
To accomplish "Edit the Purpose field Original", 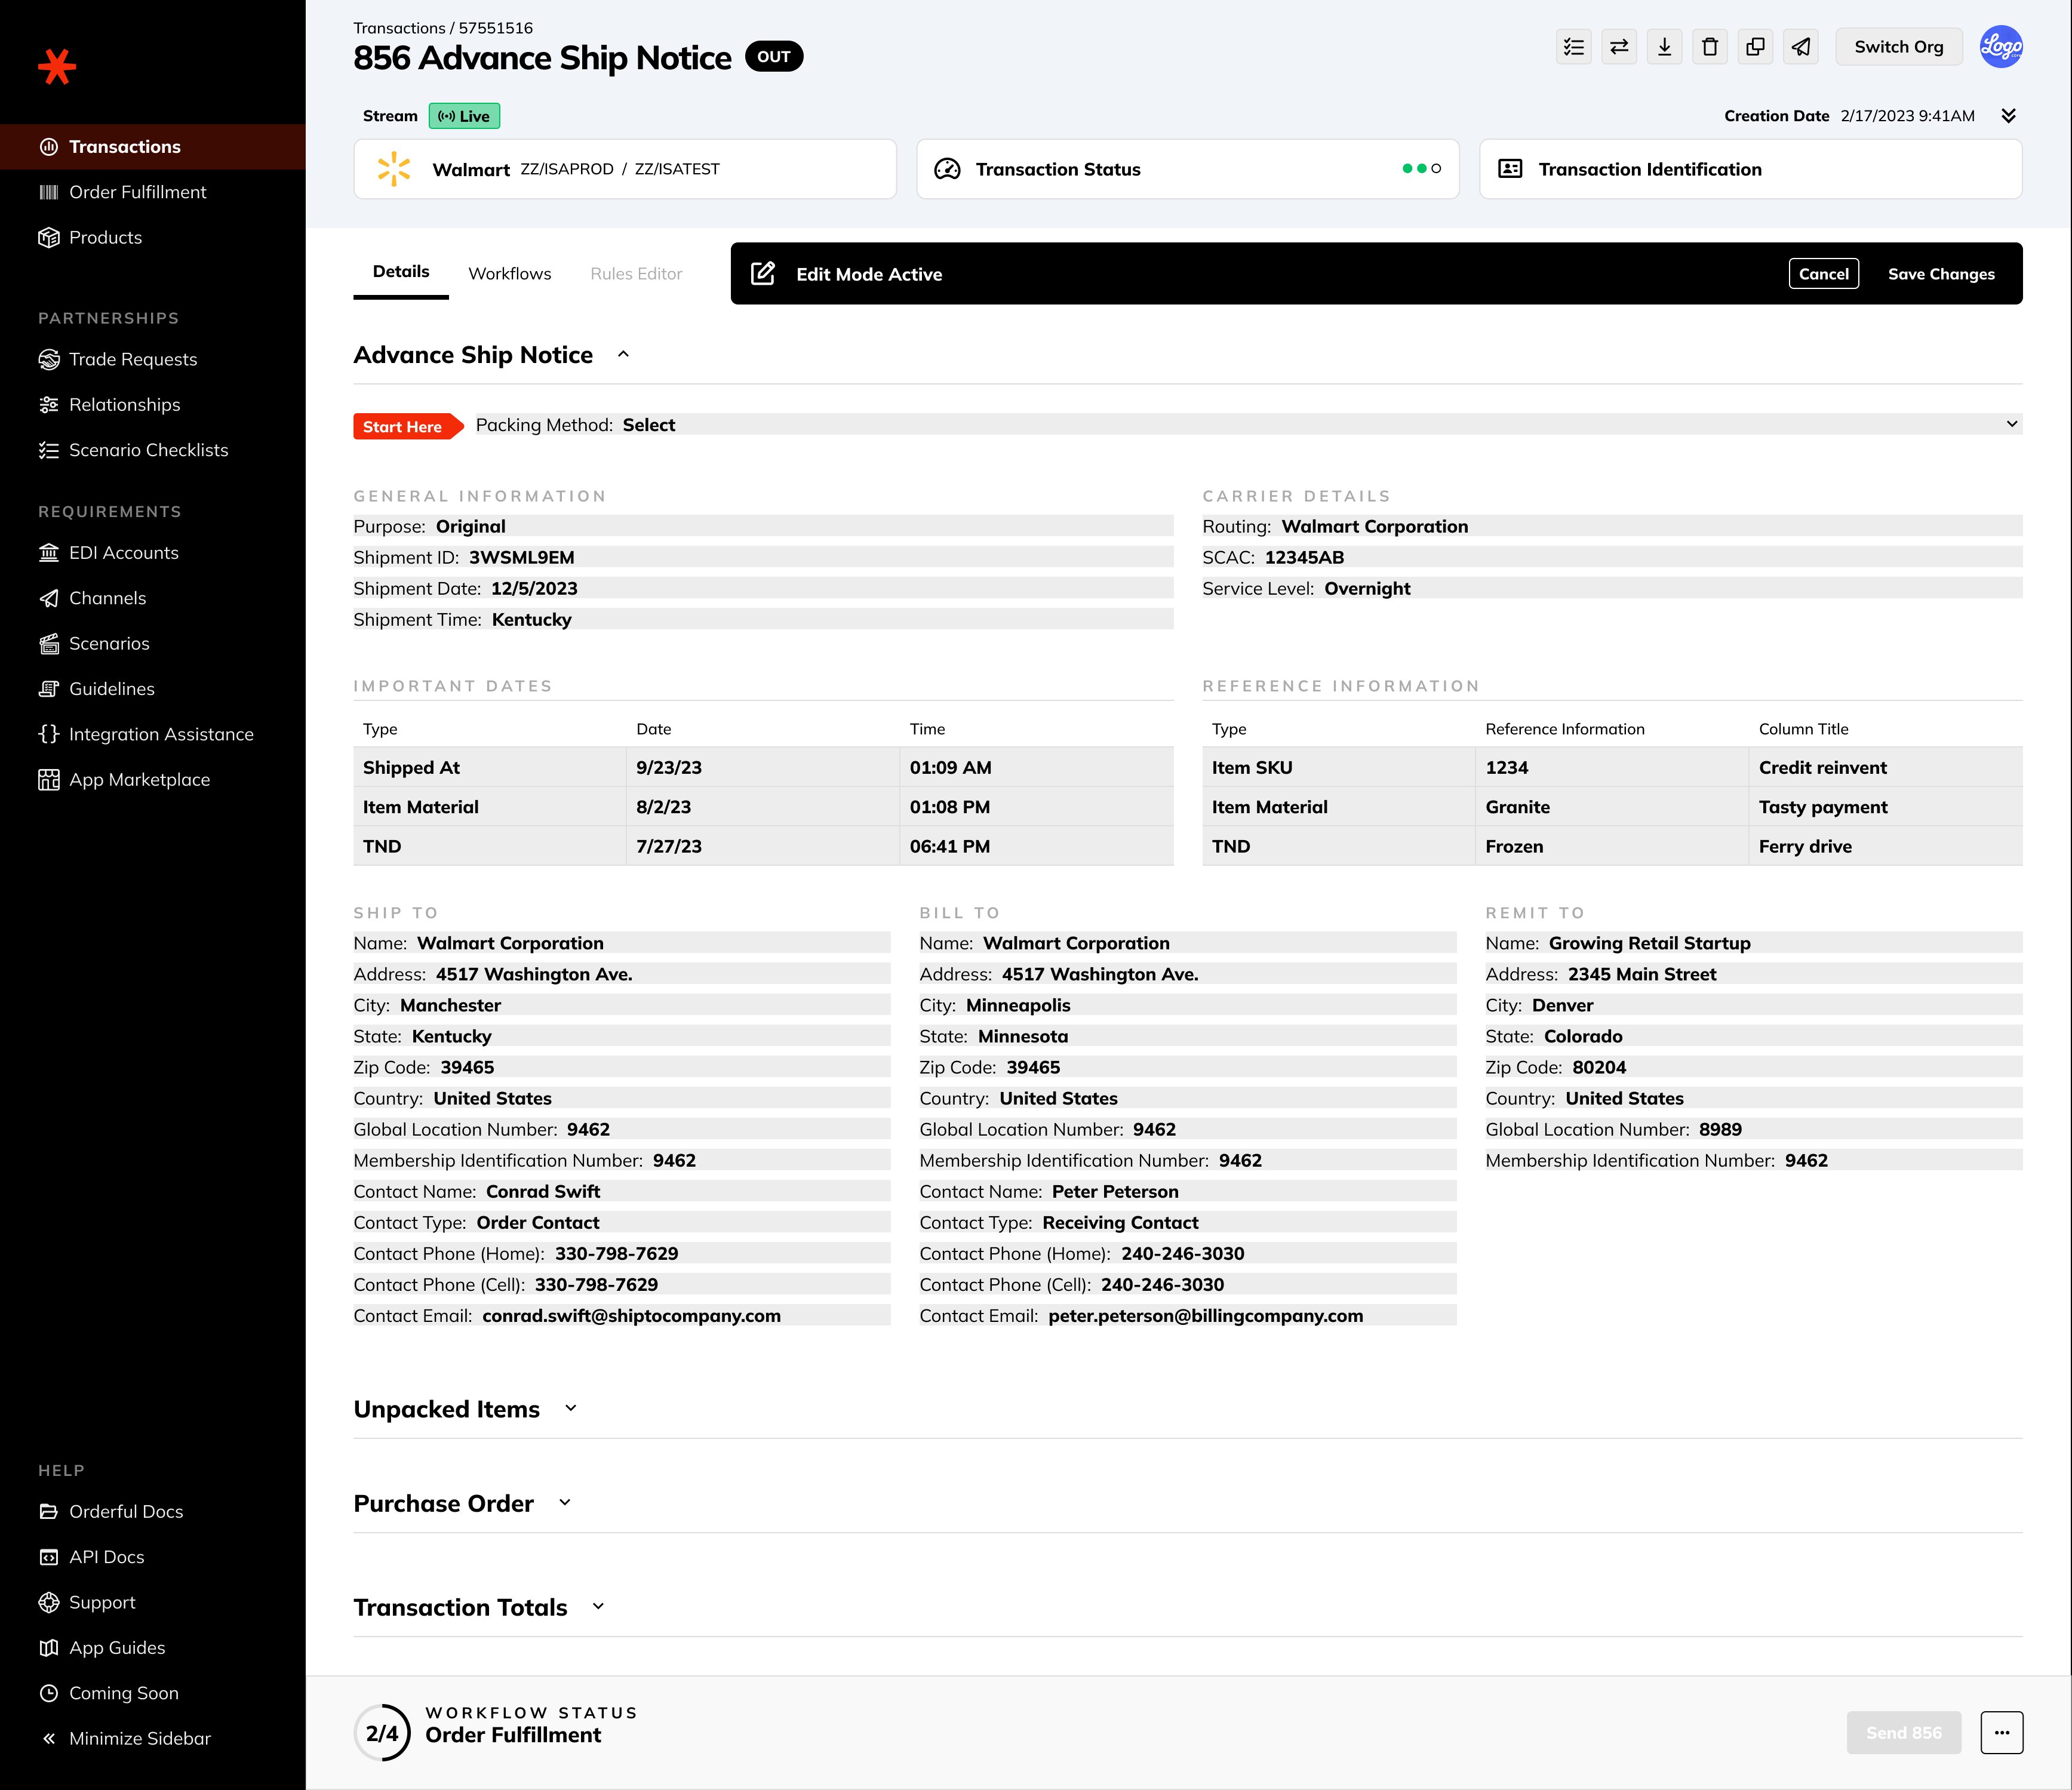I will (763, 526).
